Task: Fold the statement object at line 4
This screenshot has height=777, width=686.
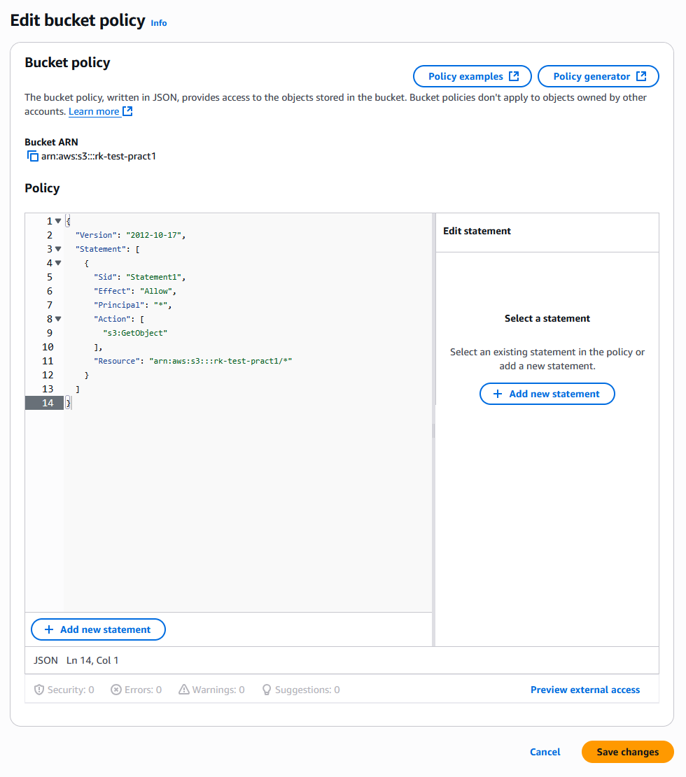Action: [x=58, y=263]
